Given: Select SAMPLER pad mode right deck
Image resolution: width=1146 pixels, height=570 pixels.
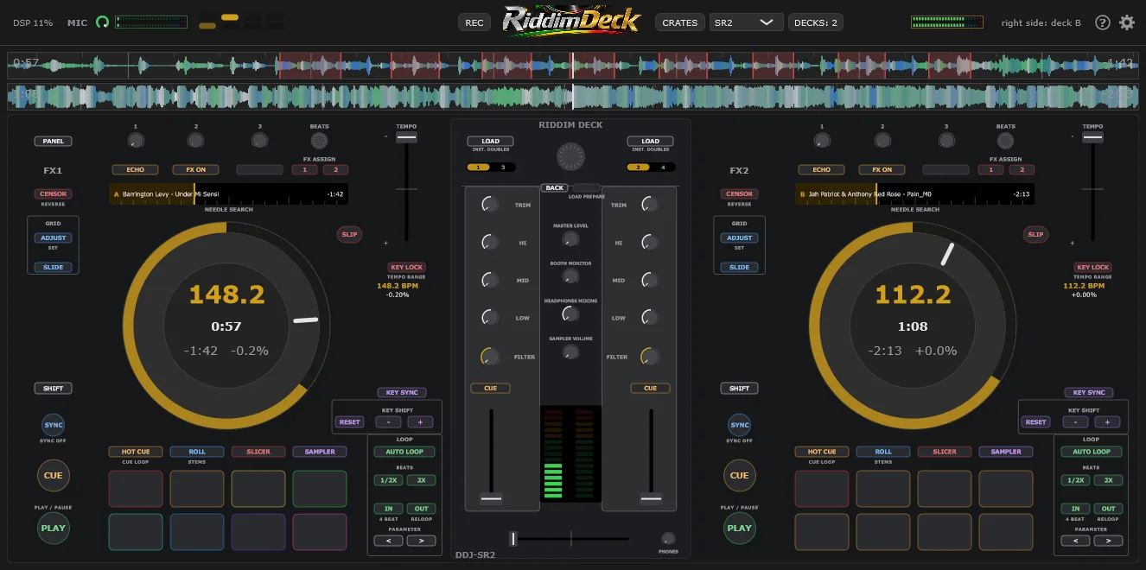Looking at the screenshot, I should (x=1006, y=452).
